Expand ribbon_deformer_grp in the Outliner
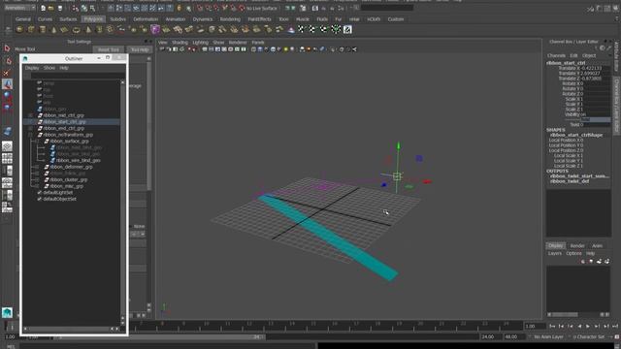 coord(37,167)
